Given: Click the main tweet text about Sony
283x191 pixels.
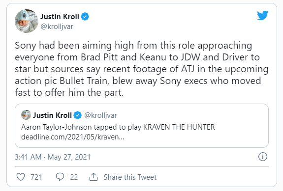Looking at the screenshot, I should coord(142,69).
